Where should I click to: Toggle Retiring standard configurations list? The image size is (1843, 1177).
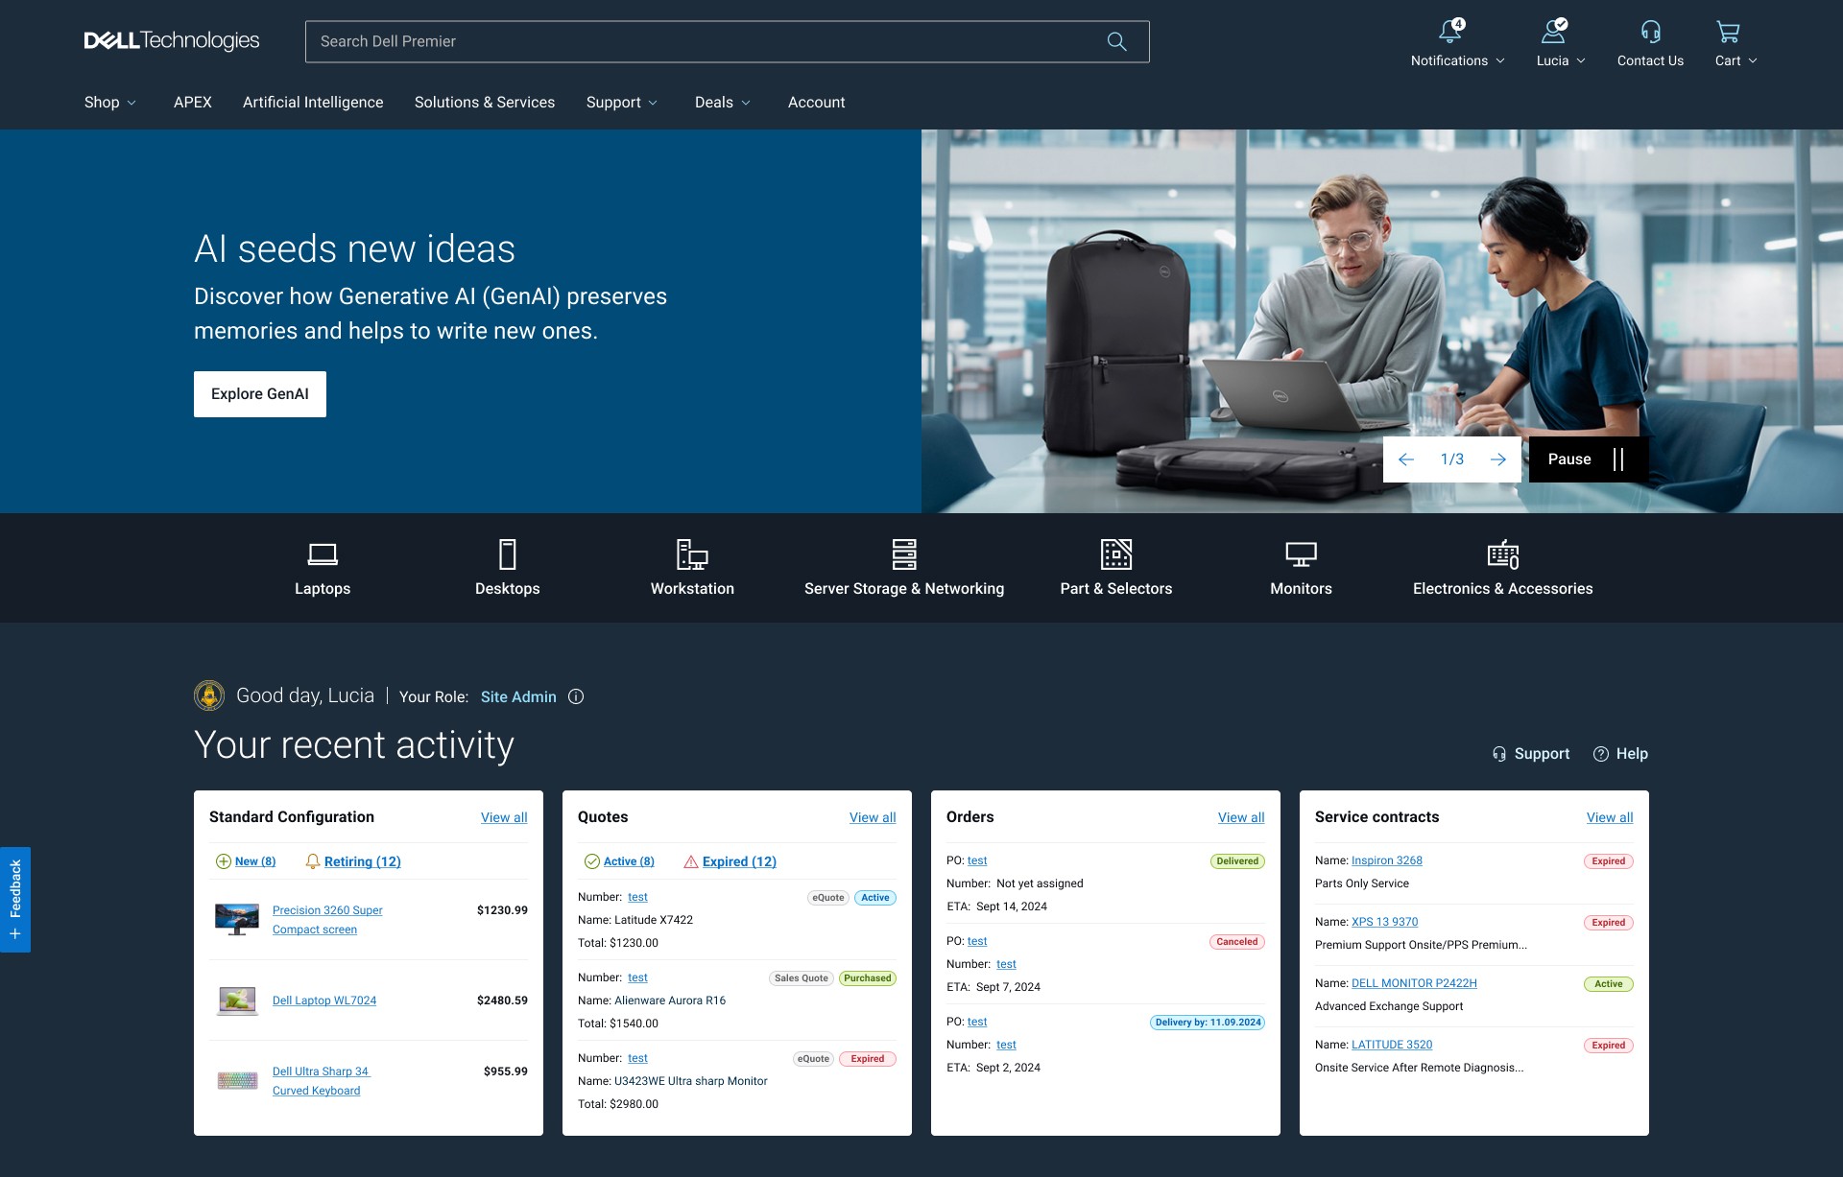tap(362, 861)
